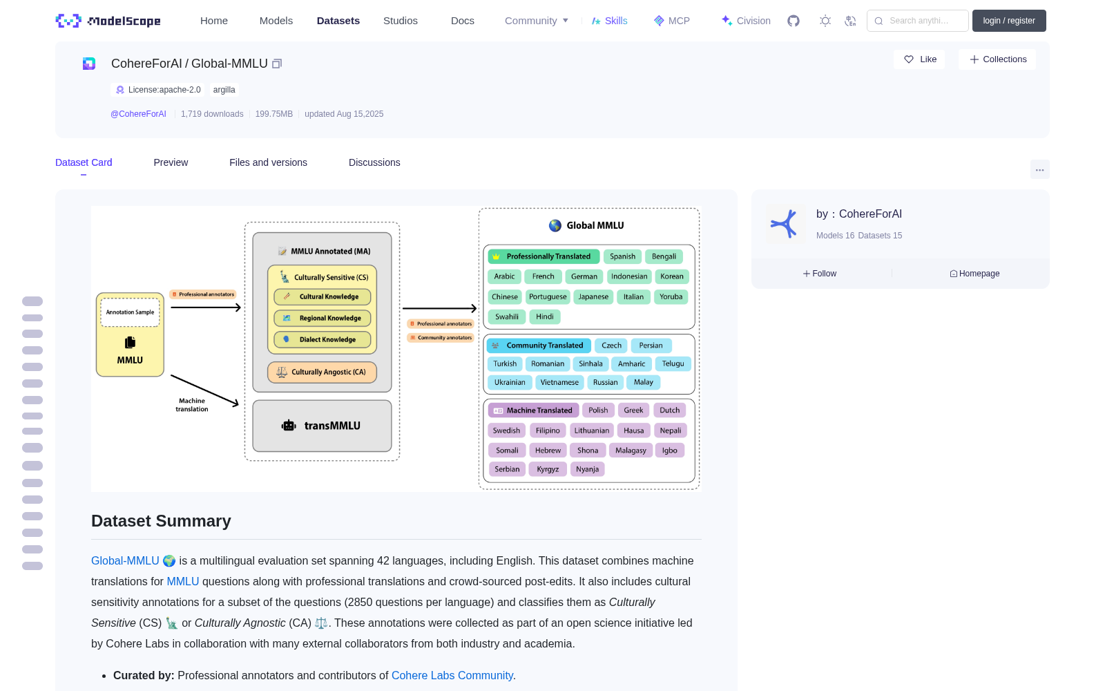Screen dimensions: 1105x691
Task: Open the ModelScope logo homepage
Action: point(108,21)
